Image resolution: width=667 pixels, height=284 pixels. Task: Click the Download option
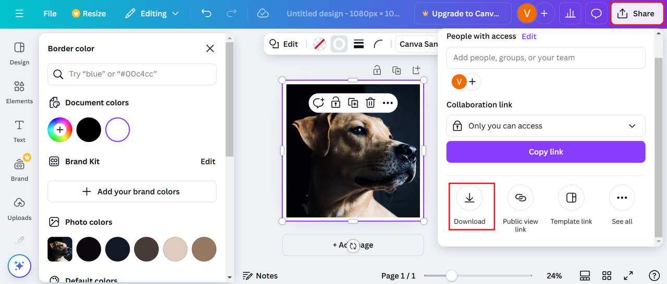point(470,206)
